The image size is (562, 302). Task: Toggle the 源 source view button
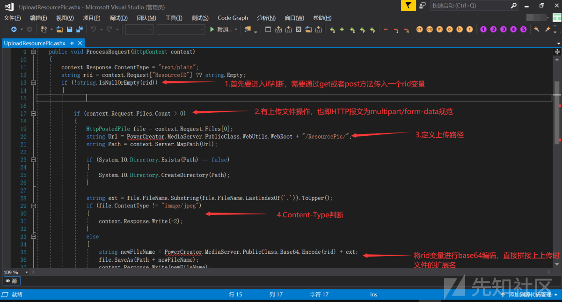pyautogui.click(x=12, y=281)
